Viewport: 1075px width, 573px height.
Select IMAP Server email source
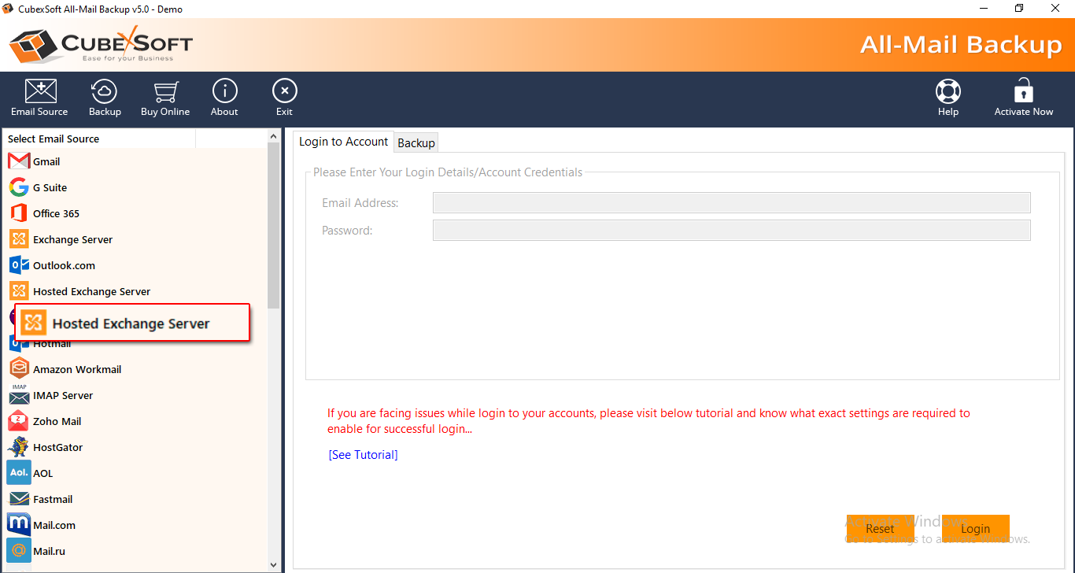[x=62, y=395]
